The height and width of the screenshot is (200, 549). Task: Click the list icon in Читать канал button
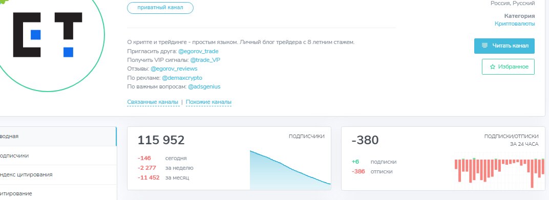point(484,46)
